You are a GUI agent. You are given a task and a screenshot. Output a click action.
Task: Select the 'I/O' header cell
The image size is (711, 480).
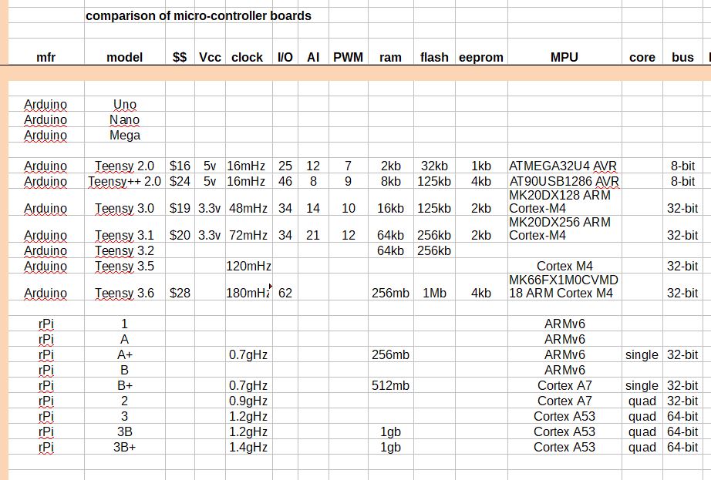[x=285, y=58]
